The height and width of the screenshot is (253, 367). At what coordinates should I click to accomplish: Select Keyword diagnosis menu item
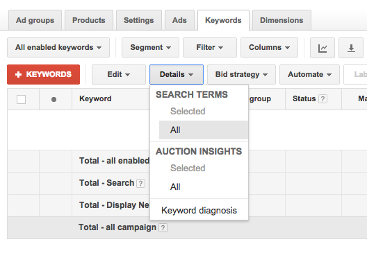(x=199, y=211)
